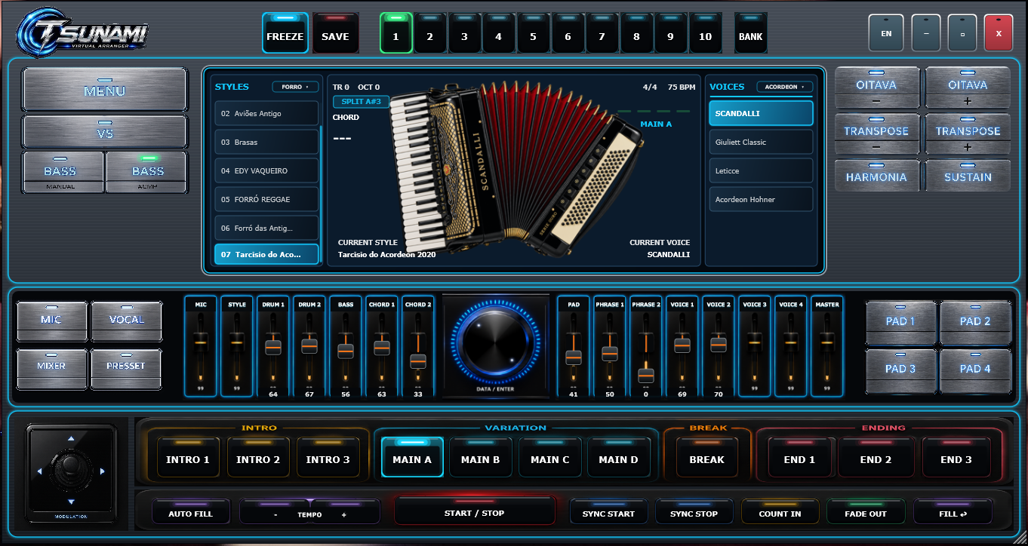This screenshot has height=546, width=1028.
Task: Increase tempo with the plus button
Action: point(344,514)
